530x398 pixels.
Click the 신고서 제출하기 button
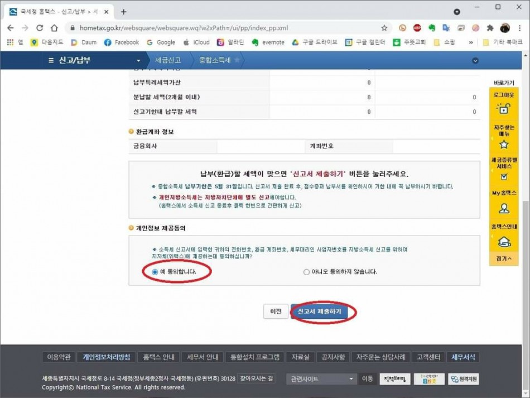click(319, 311)
